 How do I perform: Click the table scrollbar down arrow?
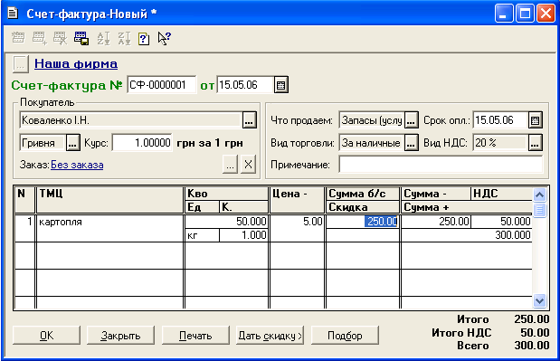click(539, 301)
